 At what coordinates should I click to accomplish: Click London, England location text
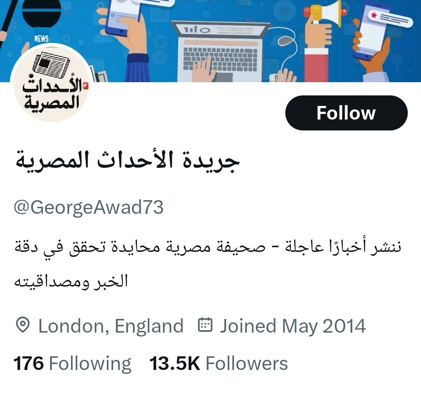tap(111, 326)
